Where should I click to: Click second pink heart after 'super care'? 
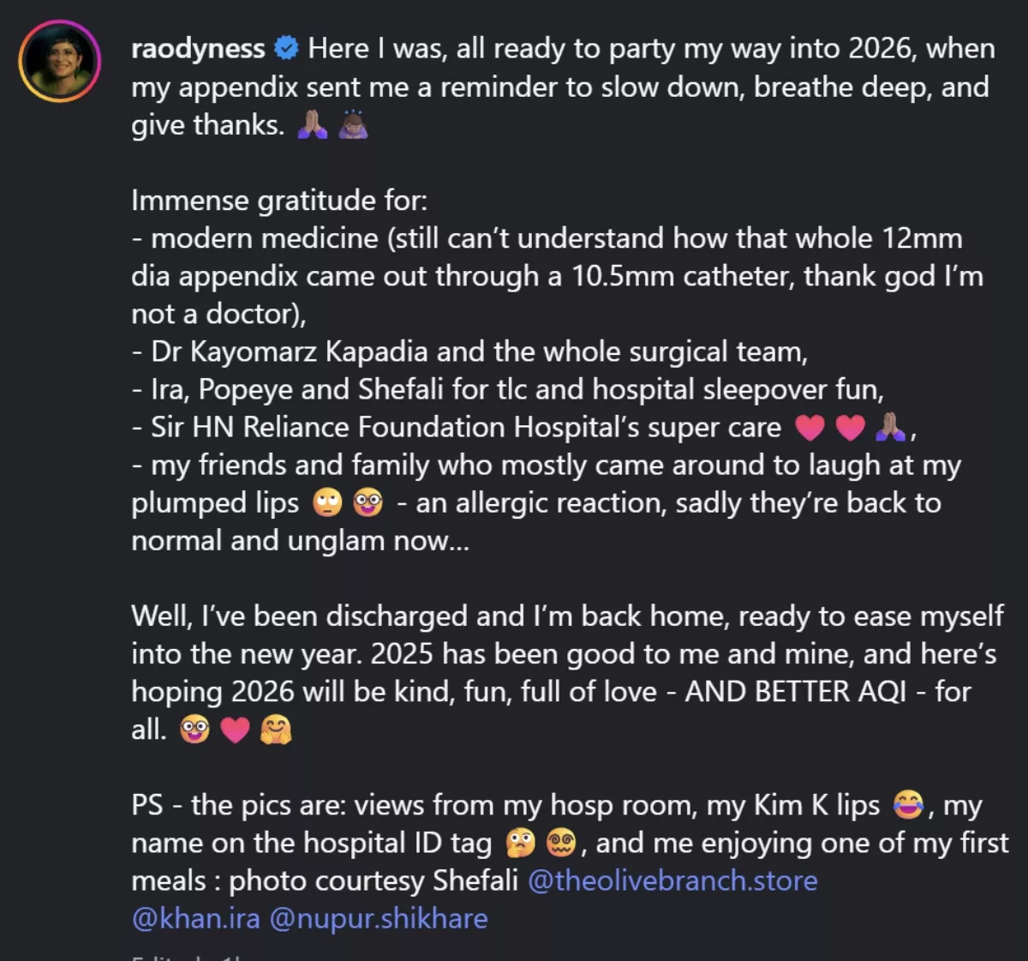850,428
